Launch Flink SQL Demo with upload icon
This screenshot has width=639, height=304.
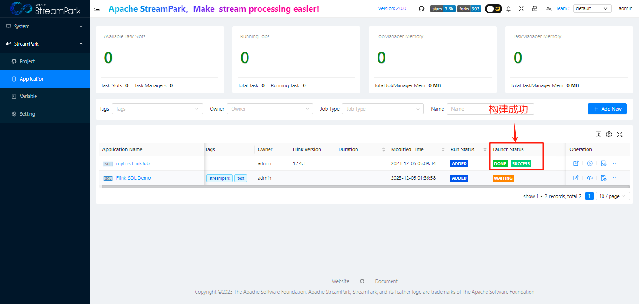pyautogui.click(x=590, y=178)
